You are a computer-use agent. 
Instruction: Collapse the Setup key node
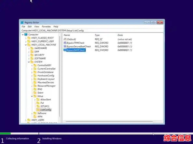[x=32, y=96]
